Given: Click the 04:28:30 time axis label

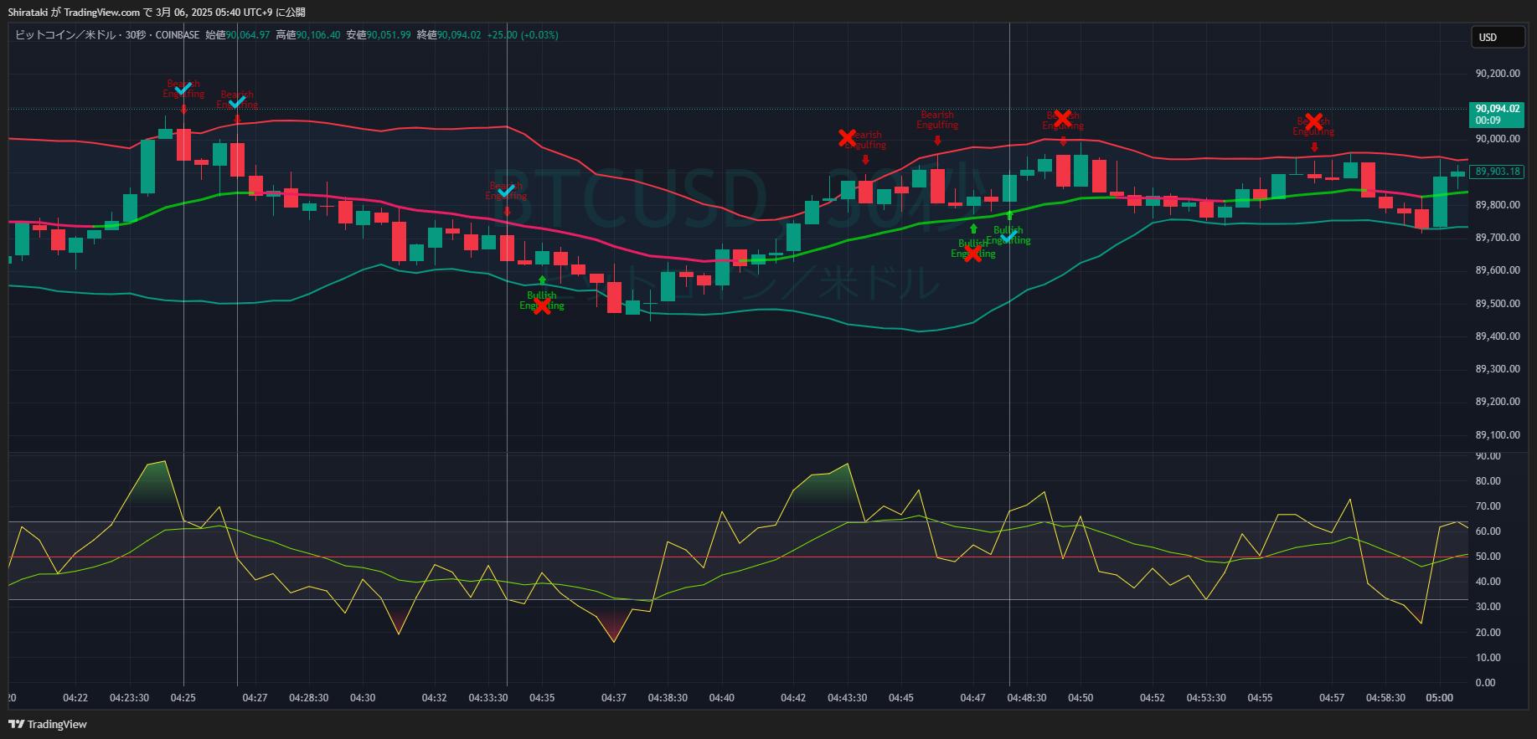Looking at the screenshot, I should (x=309, y=698).
